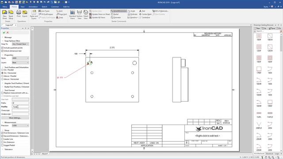Enable Replace measurement with user text
This screenshot has width=283, height=159.
coord(2,93)
